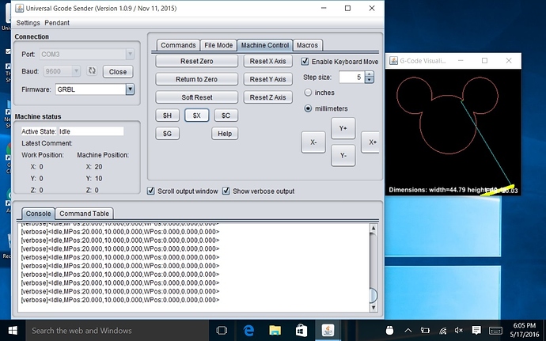The width and height of the screenshot is (546, 341).
Task: Disable the Enable Keyboard Movement checkbox
Action: pos(305,61)
